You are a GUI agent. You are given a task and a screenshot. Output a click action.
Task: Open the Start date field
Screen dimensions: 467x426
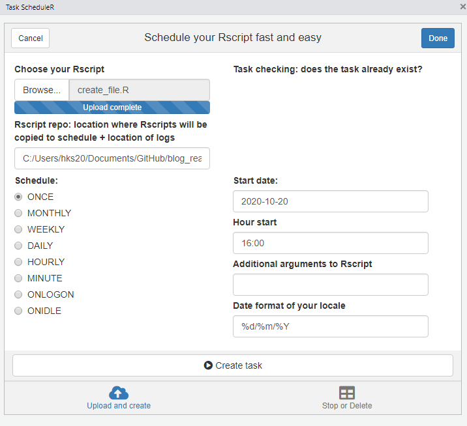pos(330,201)
